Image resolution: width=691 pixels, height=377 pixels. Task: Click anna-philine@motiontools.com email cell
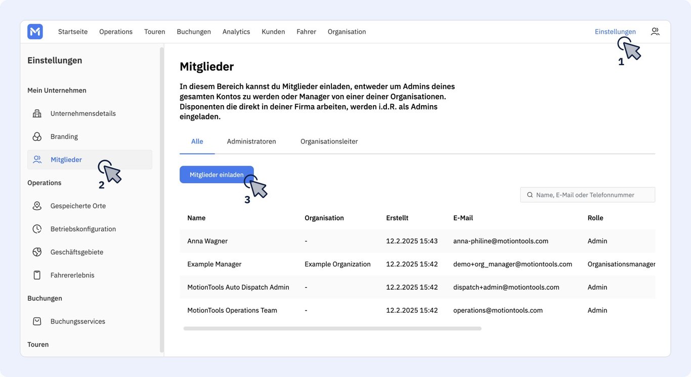click(501, 241)
